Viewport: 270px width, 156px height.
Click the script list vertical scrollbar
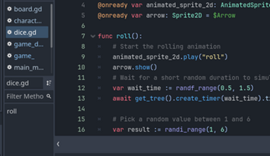click(x=52, y=25)
